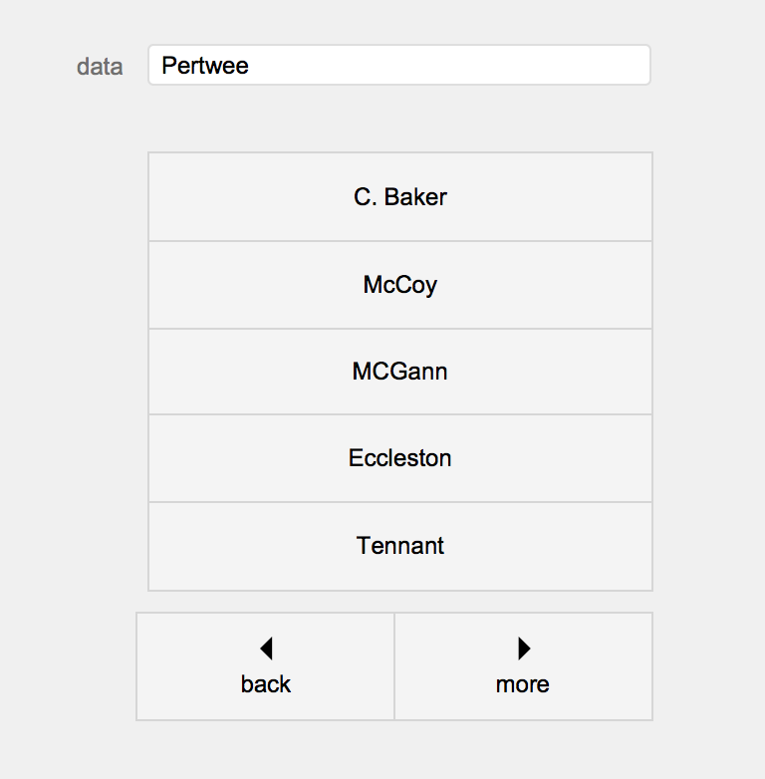
Task: Choose McCoy from the name list
Action: pos(399,285)
